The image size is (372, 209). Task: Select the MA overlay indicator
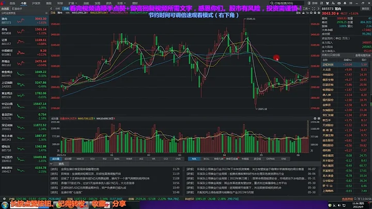tap(194, 159)
